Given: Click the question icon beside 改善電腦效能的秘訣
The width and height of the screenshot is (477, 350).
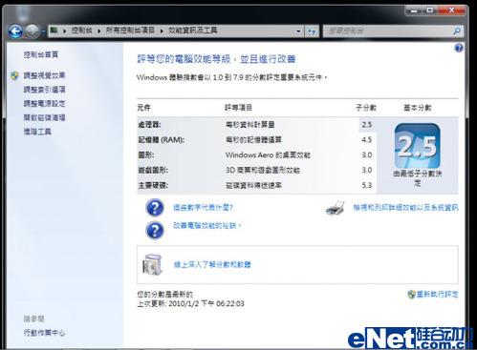Looking at the screenshot, I should [155, 230].
